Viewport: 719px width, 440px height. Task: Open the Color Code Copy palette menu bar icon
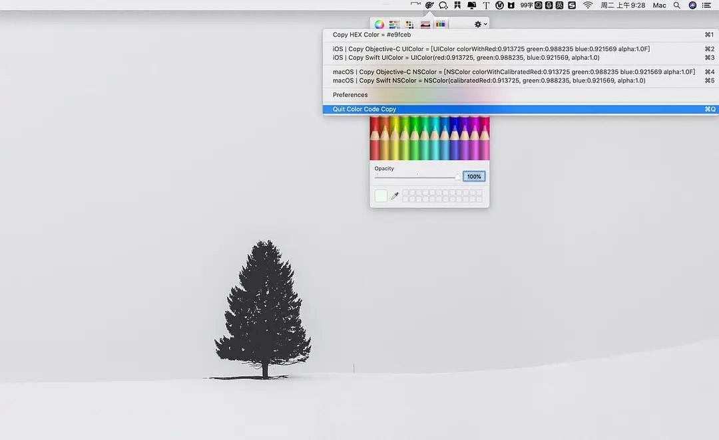pos(429,5)
